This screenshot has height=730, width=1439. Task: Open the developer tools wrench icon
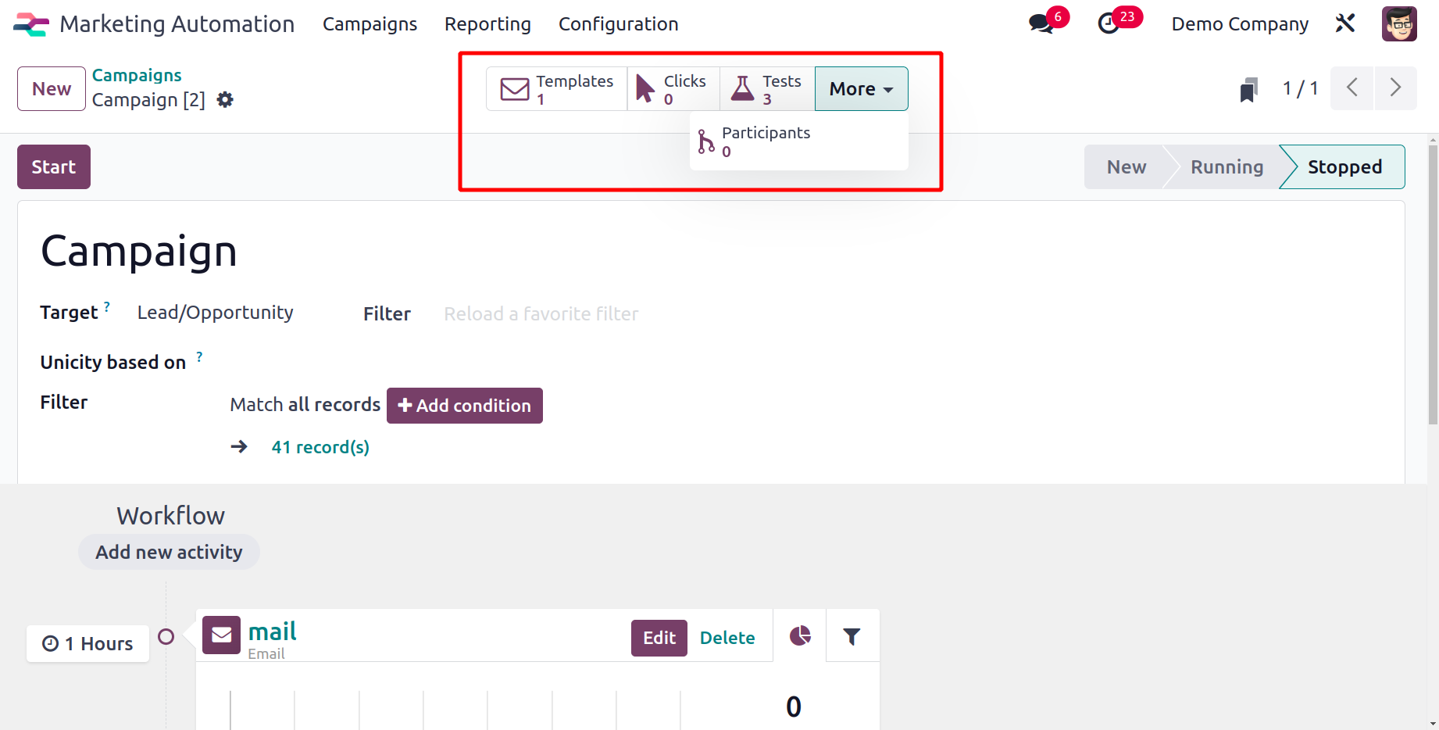(1344, 23)
